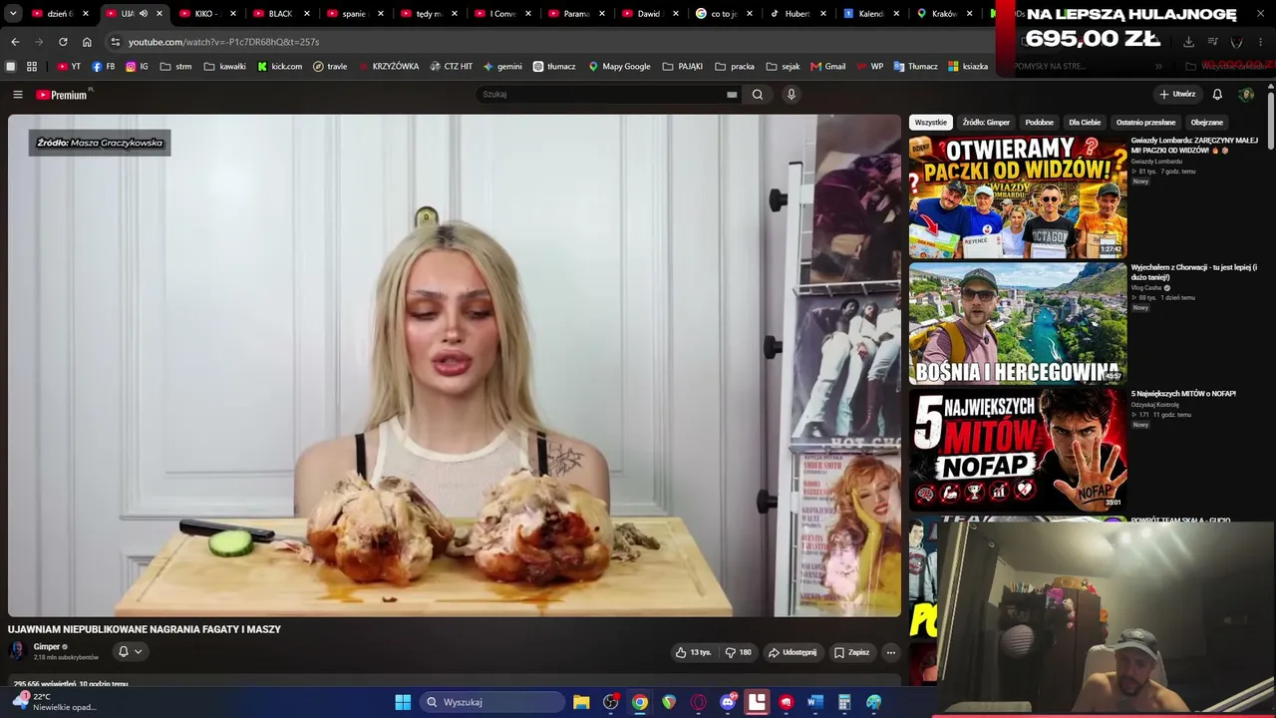Select the Dla Ciebie filter chip
The width and height of the screenshot is (1276, 718).
tap(1085, 123)
